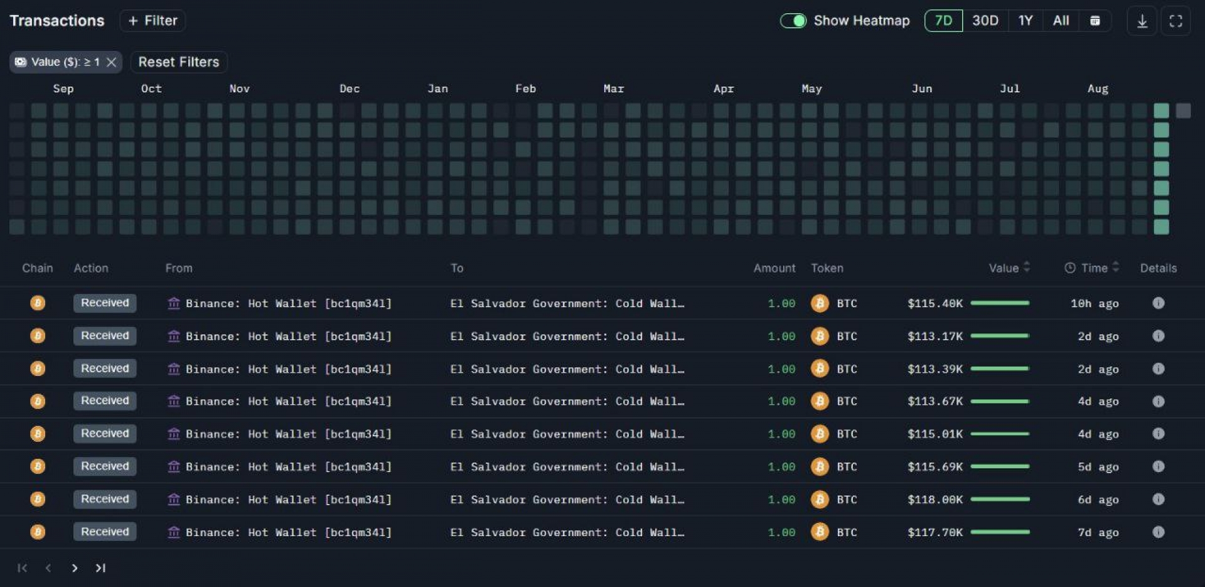Image resolution: width=1205 pixels, height=587 pixels.
Task: Click the Reset Filters button
Action: click(x=179, y=62)
